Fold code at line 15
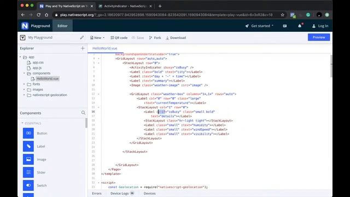This screenshot has height=197, width=350. 98,107
